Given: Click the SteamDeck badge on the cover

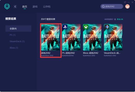Looking at the screenshot, I should pos(107,27).
